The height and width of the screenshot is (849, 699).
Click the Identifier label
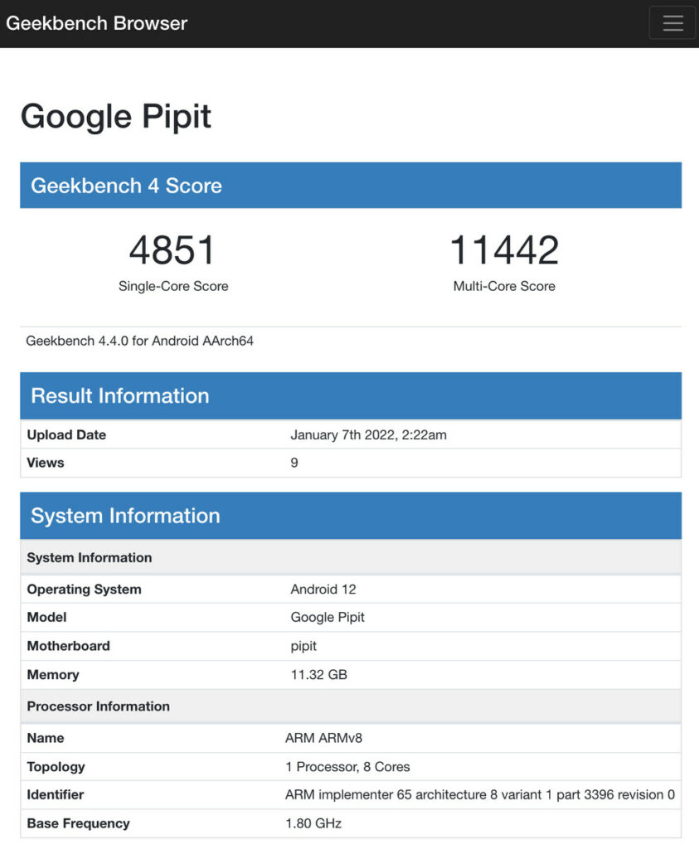coord(56,795)
